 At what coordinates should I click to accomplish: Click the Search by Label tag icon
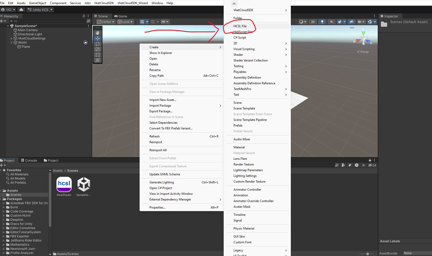pos(350,165)
